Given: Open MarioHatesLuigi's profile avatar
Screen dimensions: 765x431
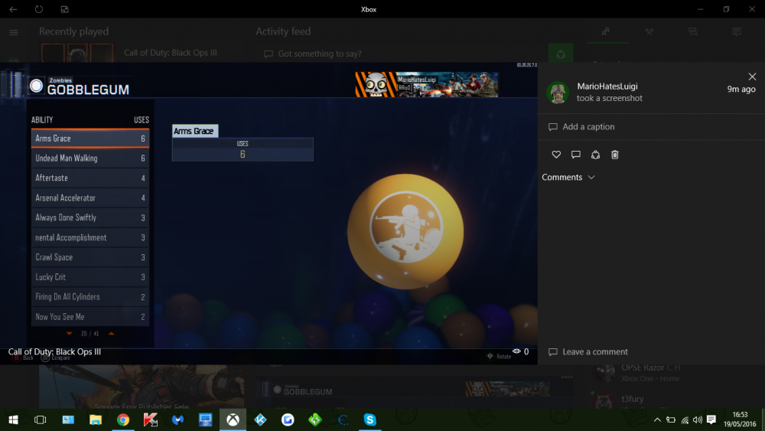Looking at the screenshot, I should (x=558, y=93).
